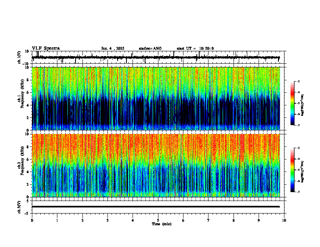Click the ch.1 spectrogram color scale bar
The height and width of the screenshot is (247, 320).
293,103
